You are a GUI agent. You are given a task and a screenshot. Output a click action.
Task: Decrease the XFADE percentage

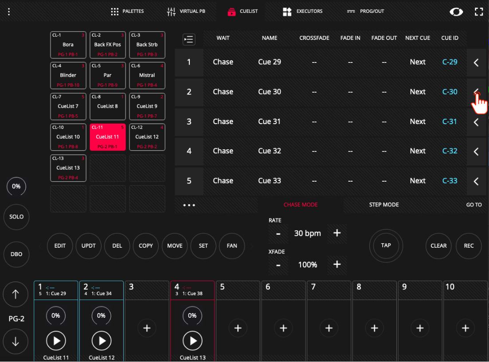tap(278, 265)
